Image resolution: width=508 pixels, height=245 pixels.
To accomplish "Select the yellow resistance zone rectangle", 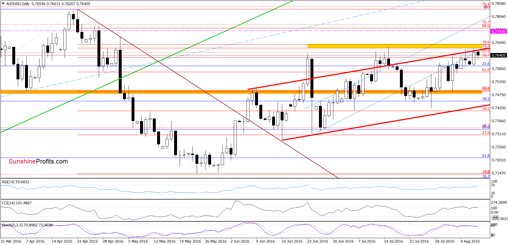I will click(x=395, y=46).
